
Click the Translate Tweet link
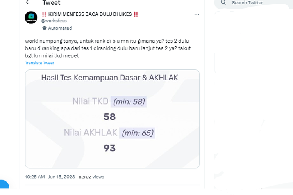[39, 63]
